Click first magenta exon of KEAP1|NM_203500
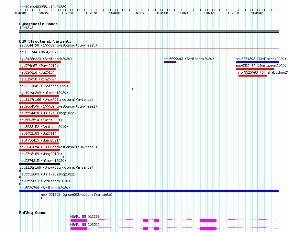Image resolution: width=288 pixels, height=232 pixels. click(79, 228)
